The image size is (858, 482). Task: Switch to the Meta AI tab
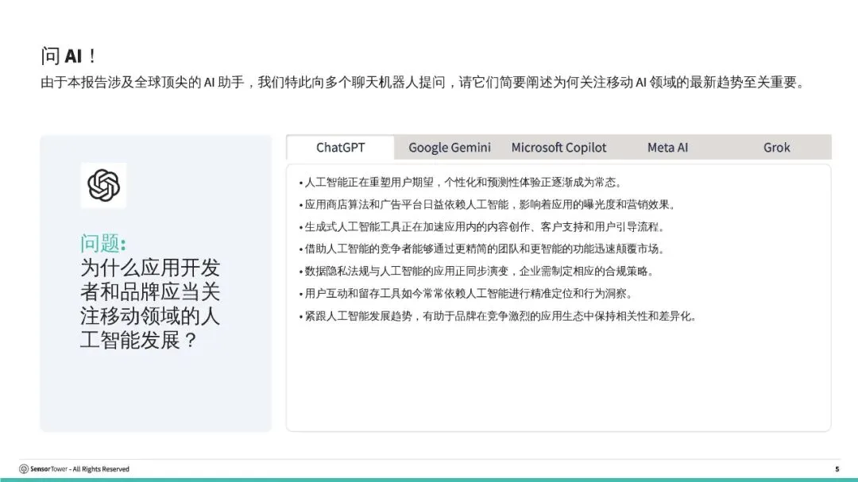click(667, 148)
